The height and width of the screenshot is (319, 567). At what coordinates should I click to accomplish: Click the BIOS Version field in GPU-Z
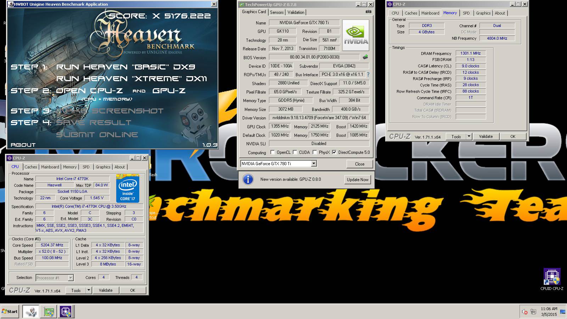[314, 57]
